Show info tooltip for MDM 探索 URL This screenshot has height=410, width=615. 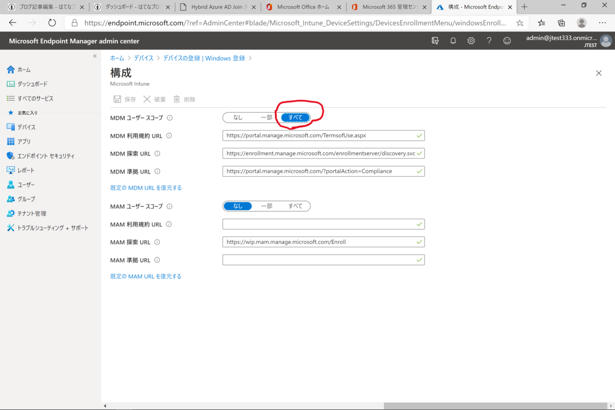pos(157,154)
